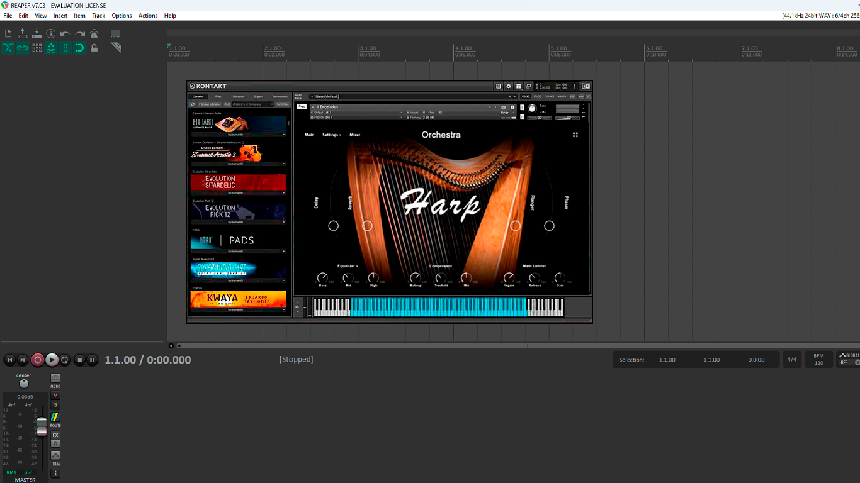
Task: Open the Options menu
Action: coord(122,16)
